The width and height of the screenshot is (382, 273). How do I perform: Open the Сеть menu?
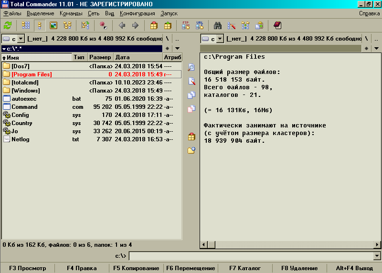click(x=94, y=13)
